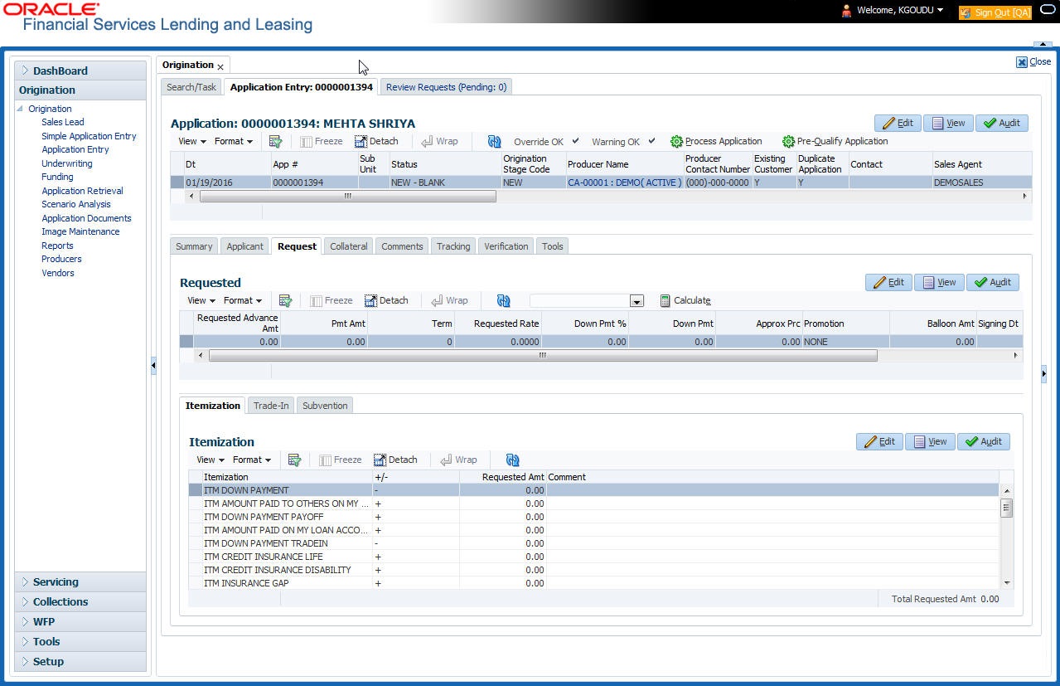The height and width of the screenshot is (686, 1060).
Task: Open the Subvention tab
Action: 325,406
